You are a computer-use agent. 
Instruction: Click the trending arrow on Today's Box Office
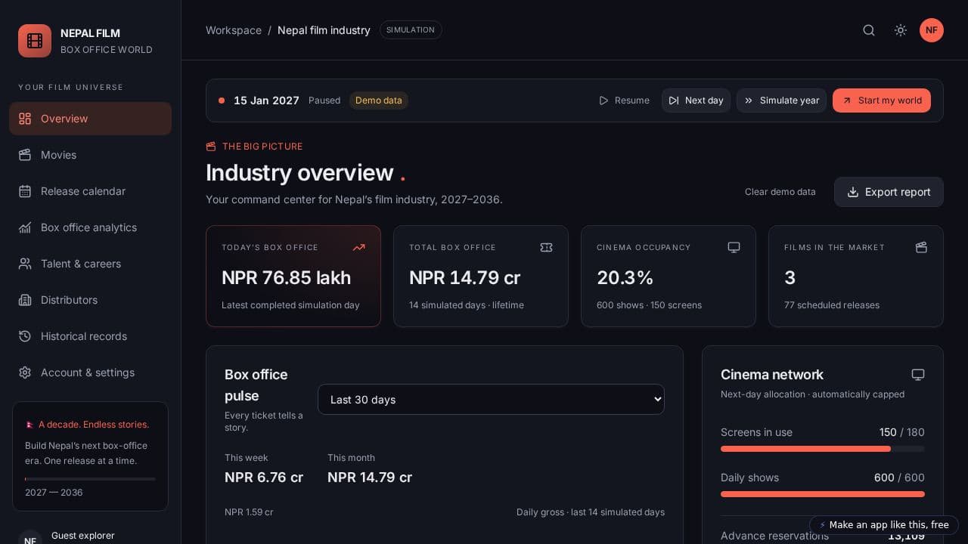(x=359, y=247)
